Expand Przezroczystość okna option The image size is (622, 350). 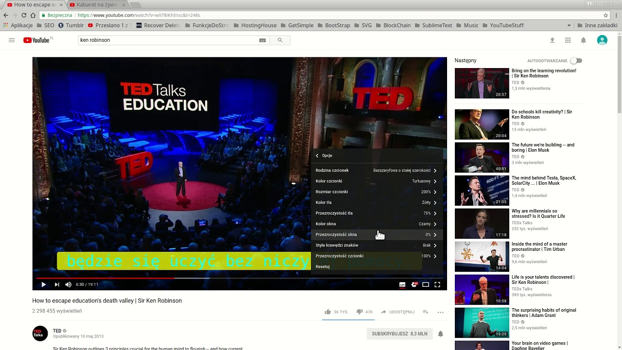point(377,235)
